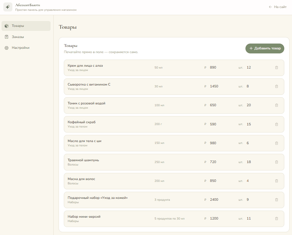Delete Крем для лица с алоэ product
The image size is (292, 235).
click(277, 68)
